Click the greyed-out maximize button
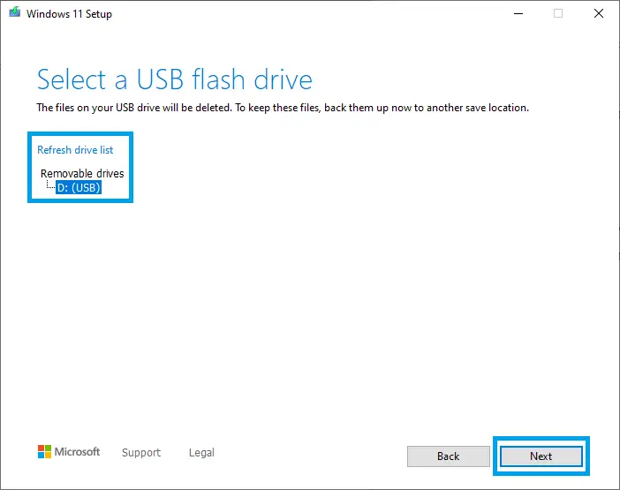Screen dimensions: 620x490 [x=558, y=14]
